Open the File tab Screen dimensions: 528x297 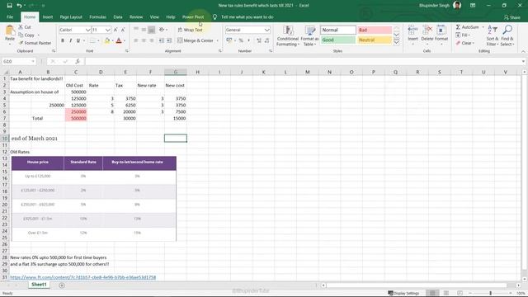10,16
